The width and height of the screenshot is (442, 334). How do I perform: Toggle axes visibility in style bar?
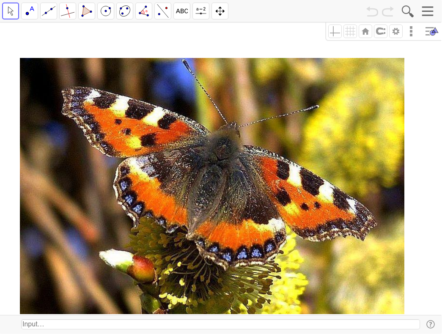tap(335, 31)
